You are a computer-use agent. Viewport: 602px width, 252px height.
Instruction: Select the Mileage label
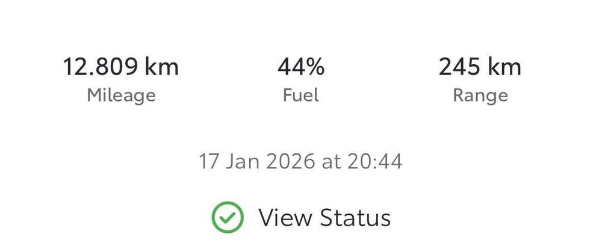121,95
